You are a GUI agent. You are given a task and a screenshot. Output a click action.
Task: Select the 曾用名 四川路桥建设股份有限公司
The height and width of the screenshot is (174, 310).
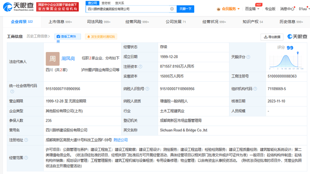coord(67,130)
